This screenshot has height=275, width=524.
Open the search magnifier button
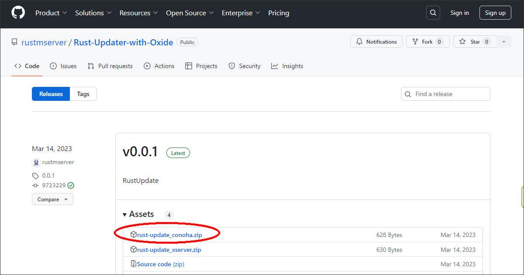[x=433, y=13]
